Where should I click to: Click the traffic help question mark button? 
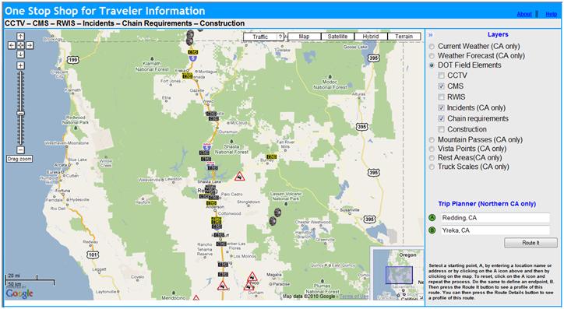pyautogui.click(x=280, y=37)
